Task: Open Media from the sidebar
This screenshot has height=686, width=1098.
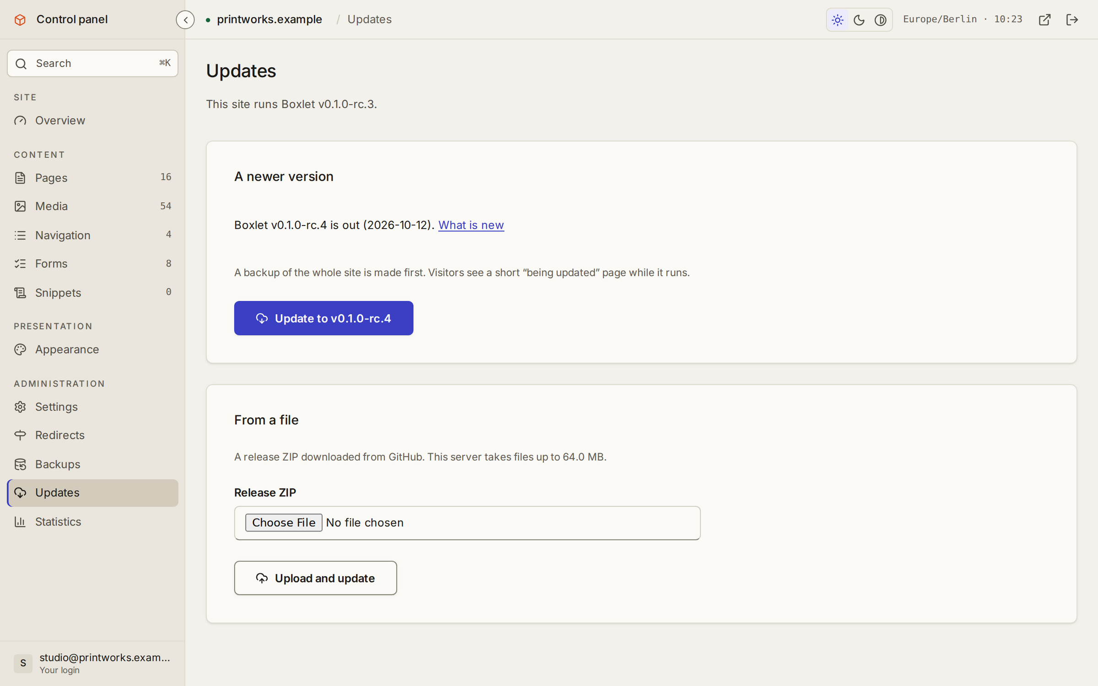Action: click(92, 206)
